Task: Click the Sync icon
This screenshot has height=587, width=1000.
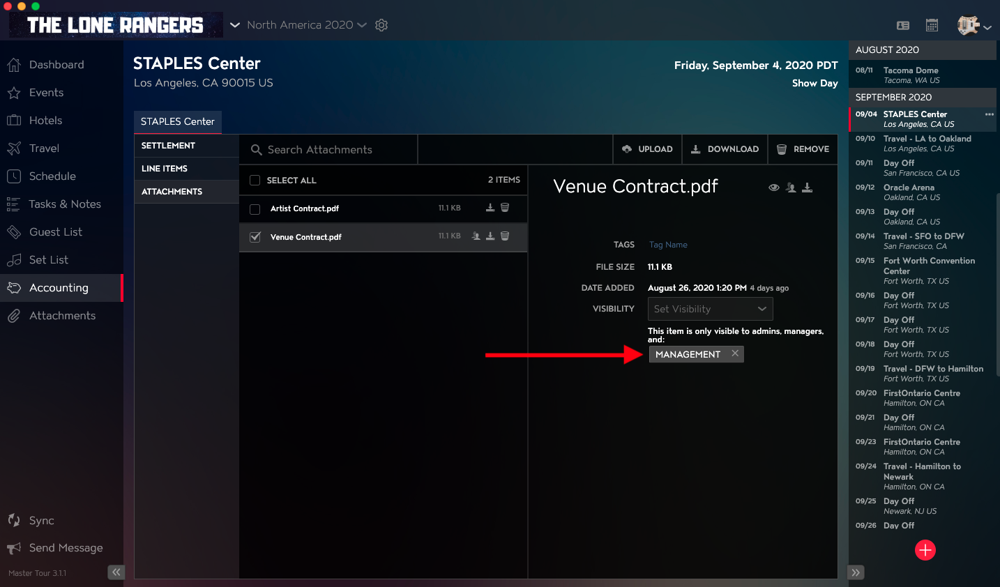Action: [14, 520]
